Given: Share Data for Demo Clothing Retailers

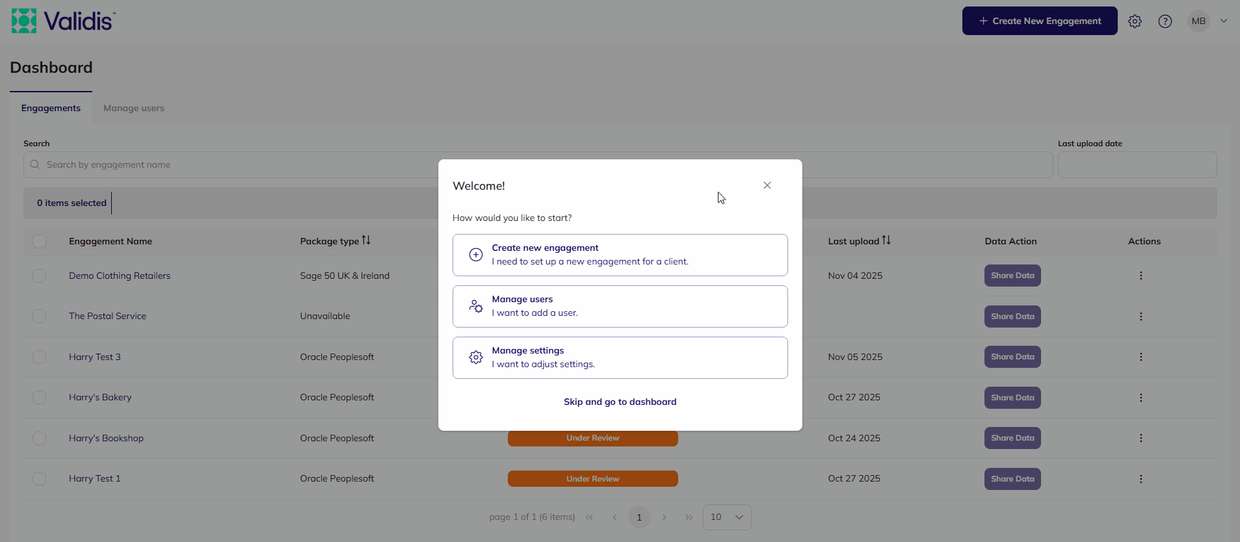Looking at the screenshot, I should click(x=1012, y=276).
